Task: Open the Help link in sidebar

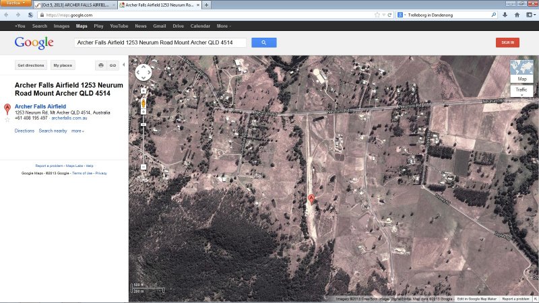Action: click(90, 166)
